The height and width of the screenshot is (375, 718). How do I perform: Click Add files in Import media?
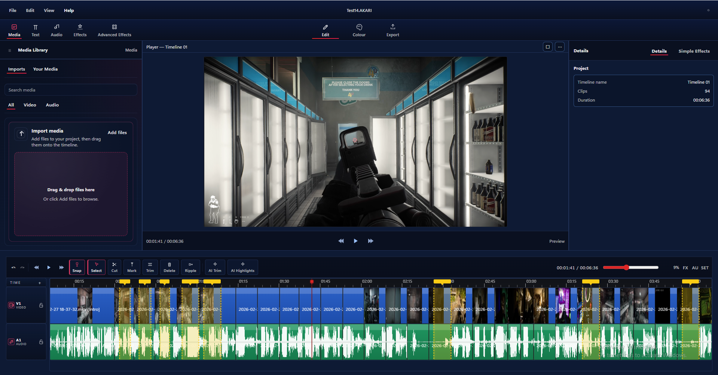click(x=117, y=132)
